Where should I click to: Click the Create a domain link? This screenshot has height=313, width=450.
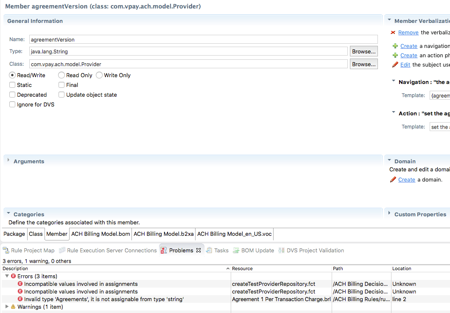[406, 179]
